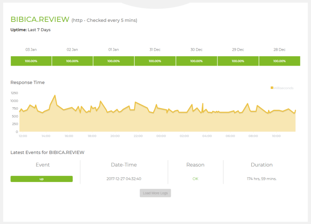Click the Reason column header
311x224 pixels.
(x=195, y=165)
